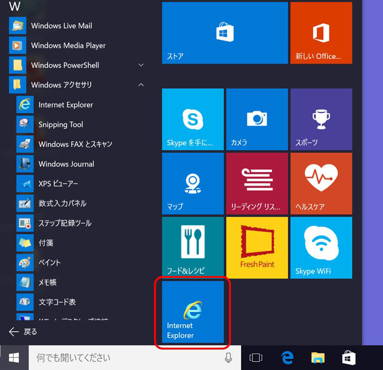Screen dimensions: 383x370
Task: Click the Windows アクセサリ folder icon
Action: [18, 85]
